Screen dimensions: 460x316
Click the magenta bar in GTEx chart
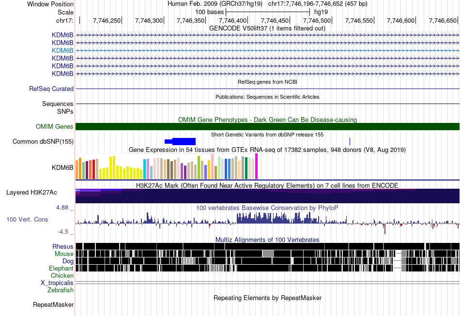click(257, 166)
